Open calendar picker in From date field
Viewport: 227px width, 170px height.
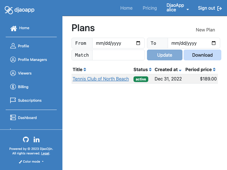tap(138, 43)
